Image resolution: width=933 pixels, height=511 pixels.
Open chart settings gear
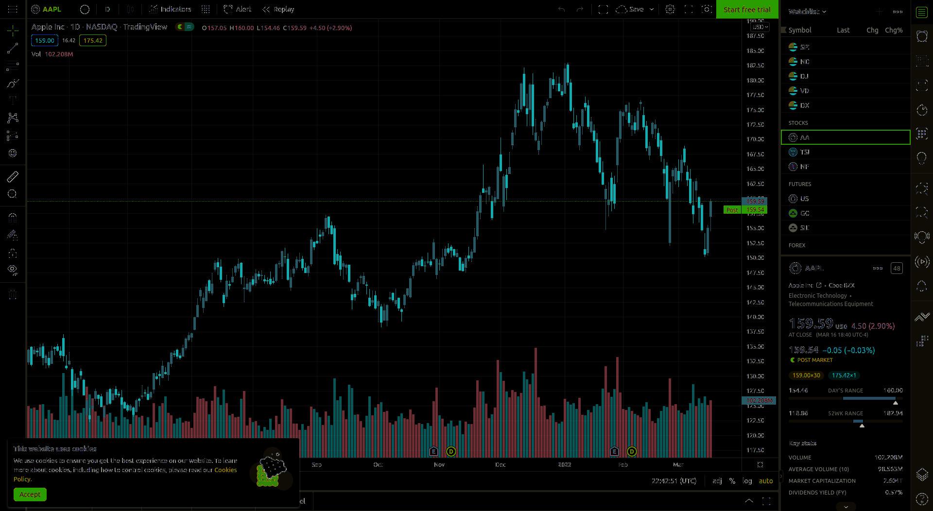[x=670, y=9]
